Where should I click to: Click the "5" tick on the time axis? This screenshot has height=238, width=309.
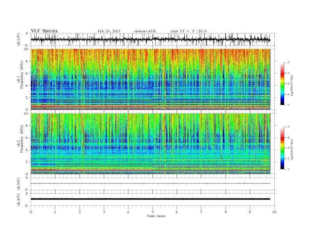[153, 212]
